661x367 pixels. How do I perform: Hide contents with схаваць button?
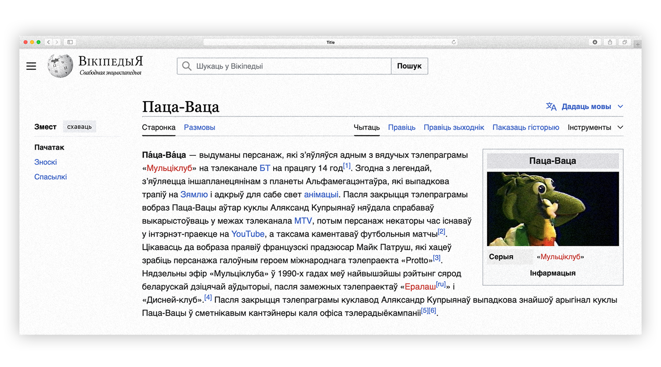click(x=79, y=127)
